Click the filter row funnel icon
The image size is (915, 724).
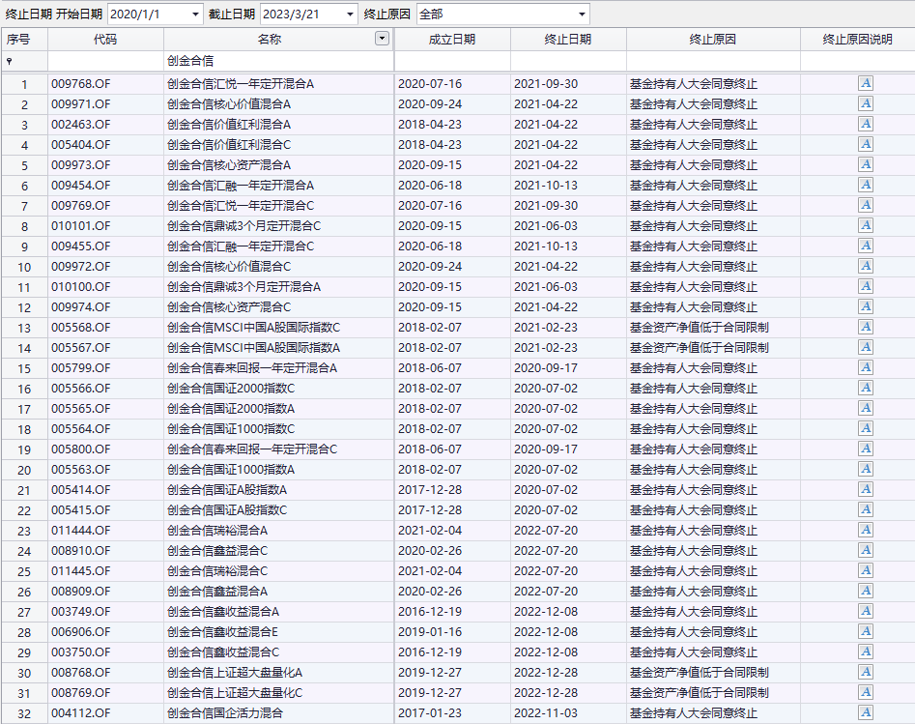(10, 61)
